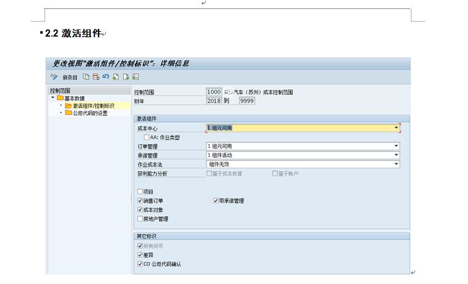Image resolution: width=468 pixels, height=284 pixels.
Task: Open the 承诺管理 dropdown
Action: [396, 155]
